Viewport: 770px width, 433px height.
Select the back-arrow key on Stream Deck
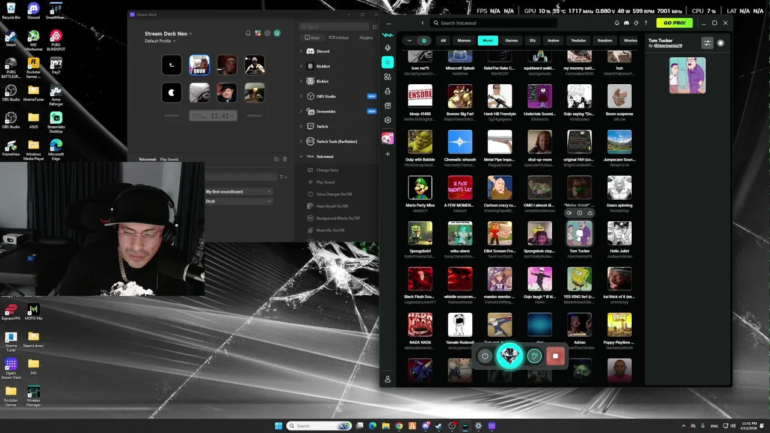click(171, 65)
